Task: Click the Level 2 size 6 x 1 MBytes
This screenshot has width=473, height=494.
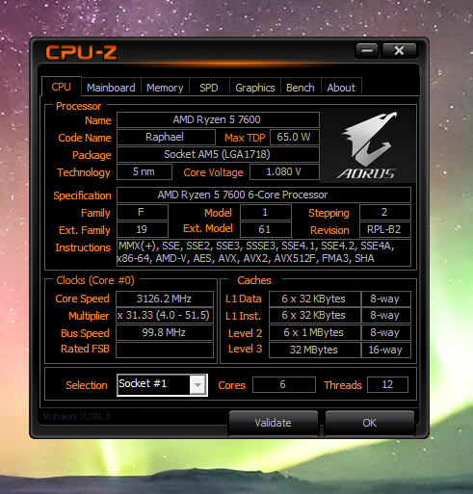Action: click(315, 332)
